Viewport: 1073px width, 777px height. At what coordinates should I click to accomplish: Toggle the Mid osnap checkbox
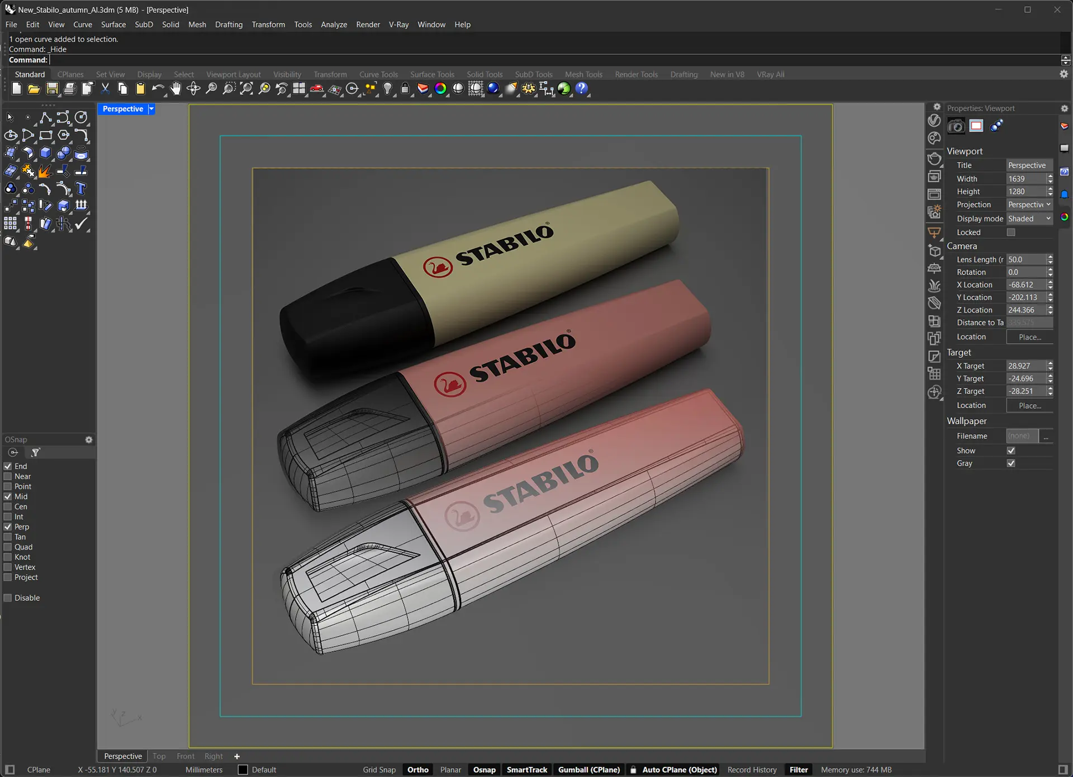(x=8, y=496)
